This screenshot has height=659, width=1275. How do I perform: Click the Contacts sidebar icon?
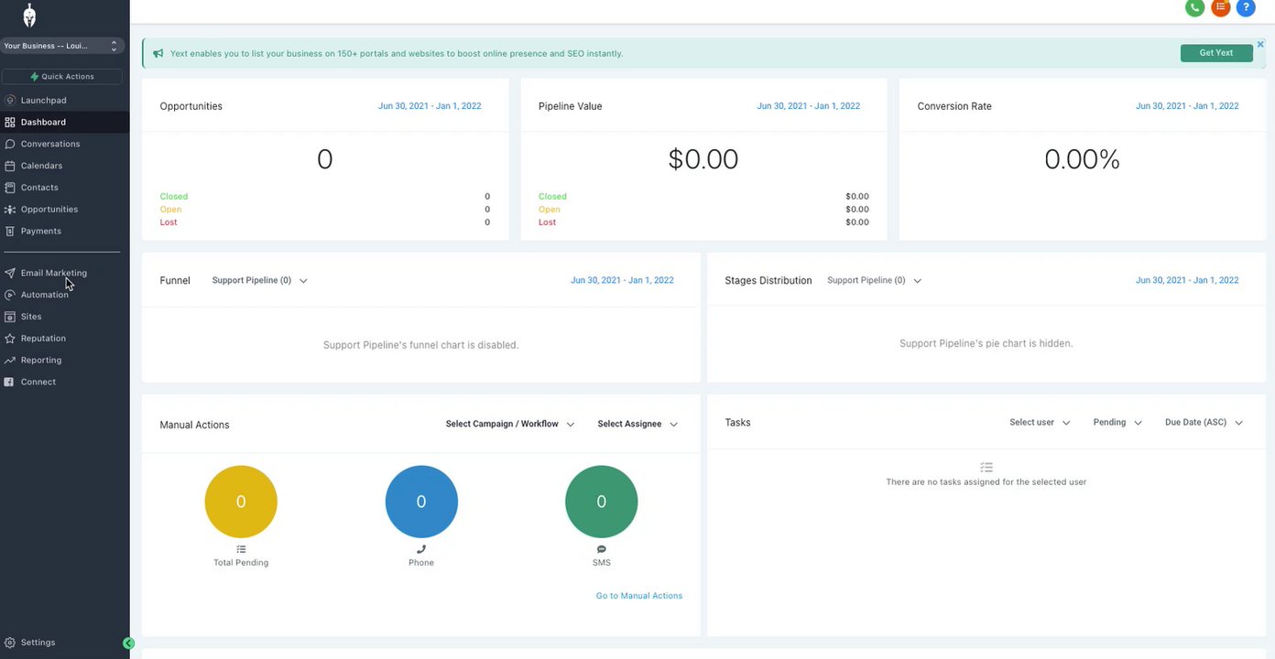coord(10,188)
